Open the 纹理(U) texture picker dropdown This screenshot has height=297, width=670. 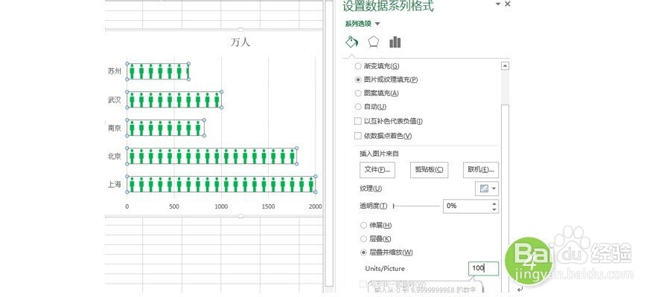click(487, 189)
